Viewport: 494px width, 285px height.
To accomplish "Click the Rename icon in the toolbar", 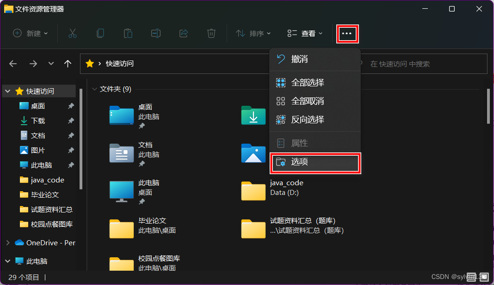I will 155,33.
